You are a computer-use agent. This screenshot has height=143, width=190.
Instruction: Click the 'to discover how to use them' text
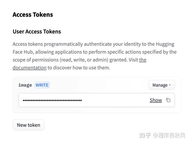(79, 68)
